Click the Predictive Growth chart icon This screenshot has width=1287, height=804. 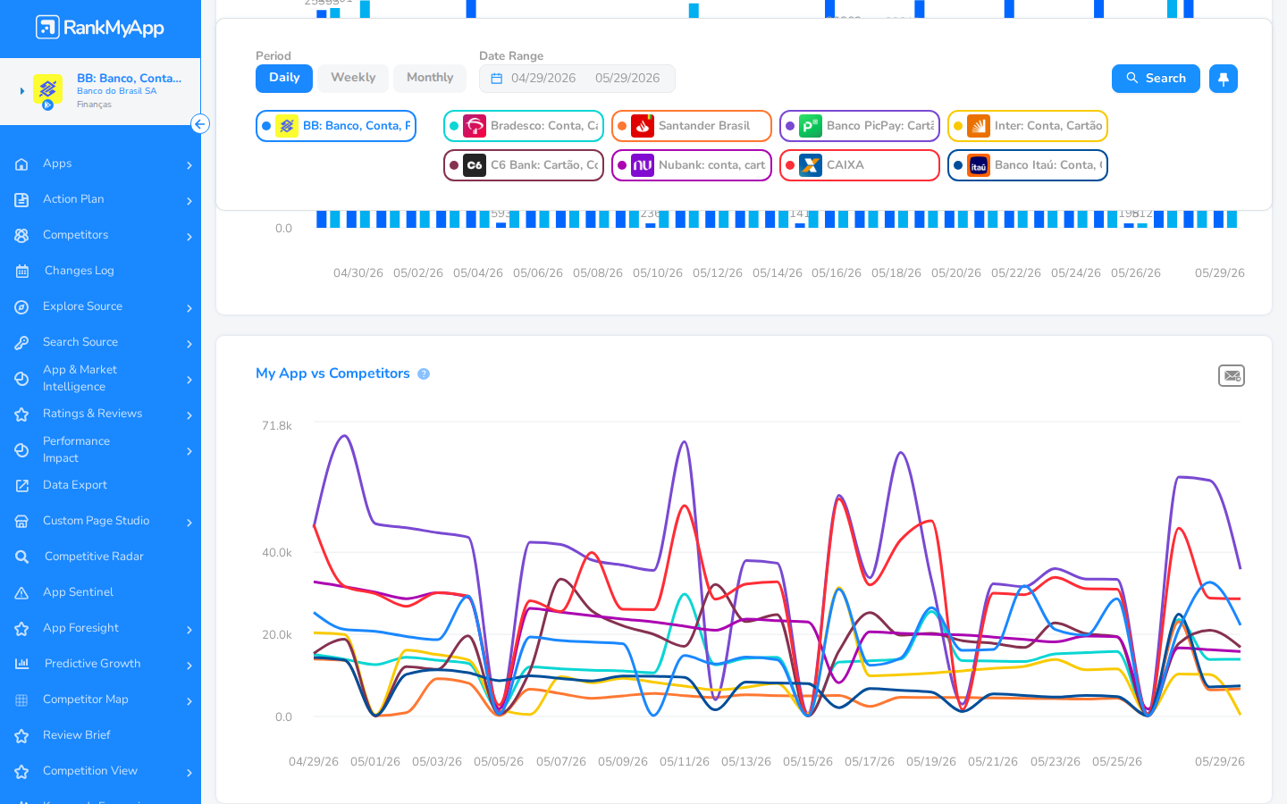pos(21,664)
